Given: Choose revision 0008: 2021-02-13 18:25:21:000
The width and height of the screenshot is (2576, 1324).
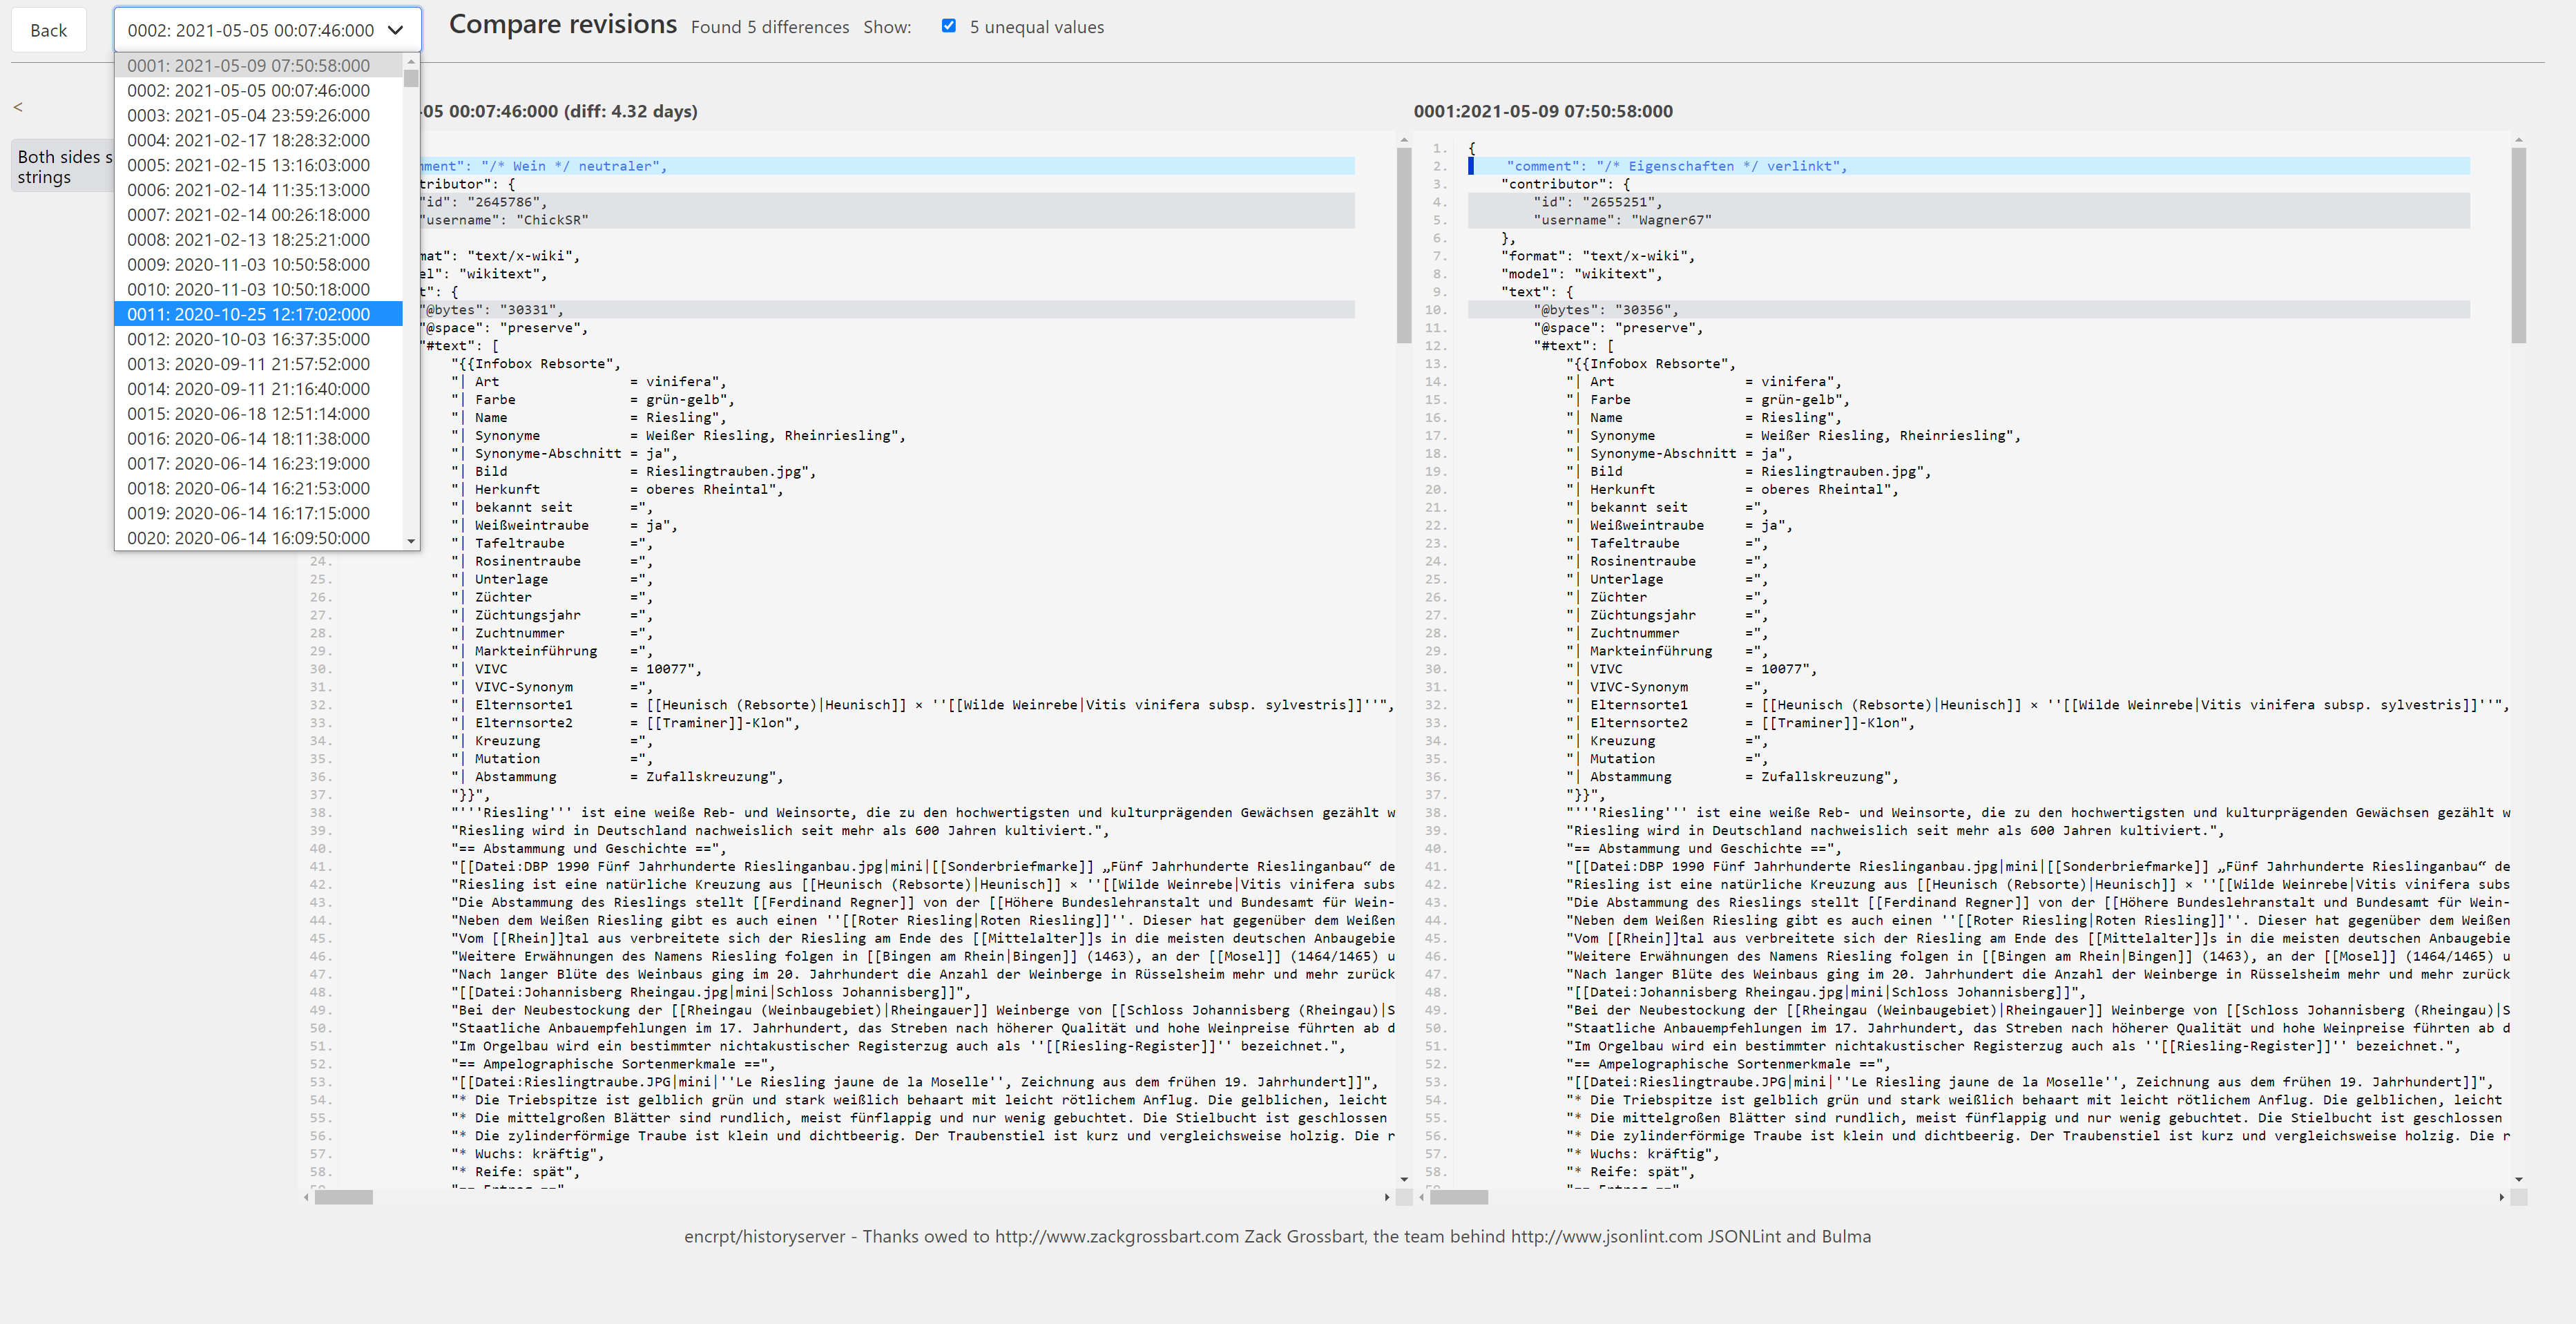Looking at the screenshot, I should coord(258,240).
